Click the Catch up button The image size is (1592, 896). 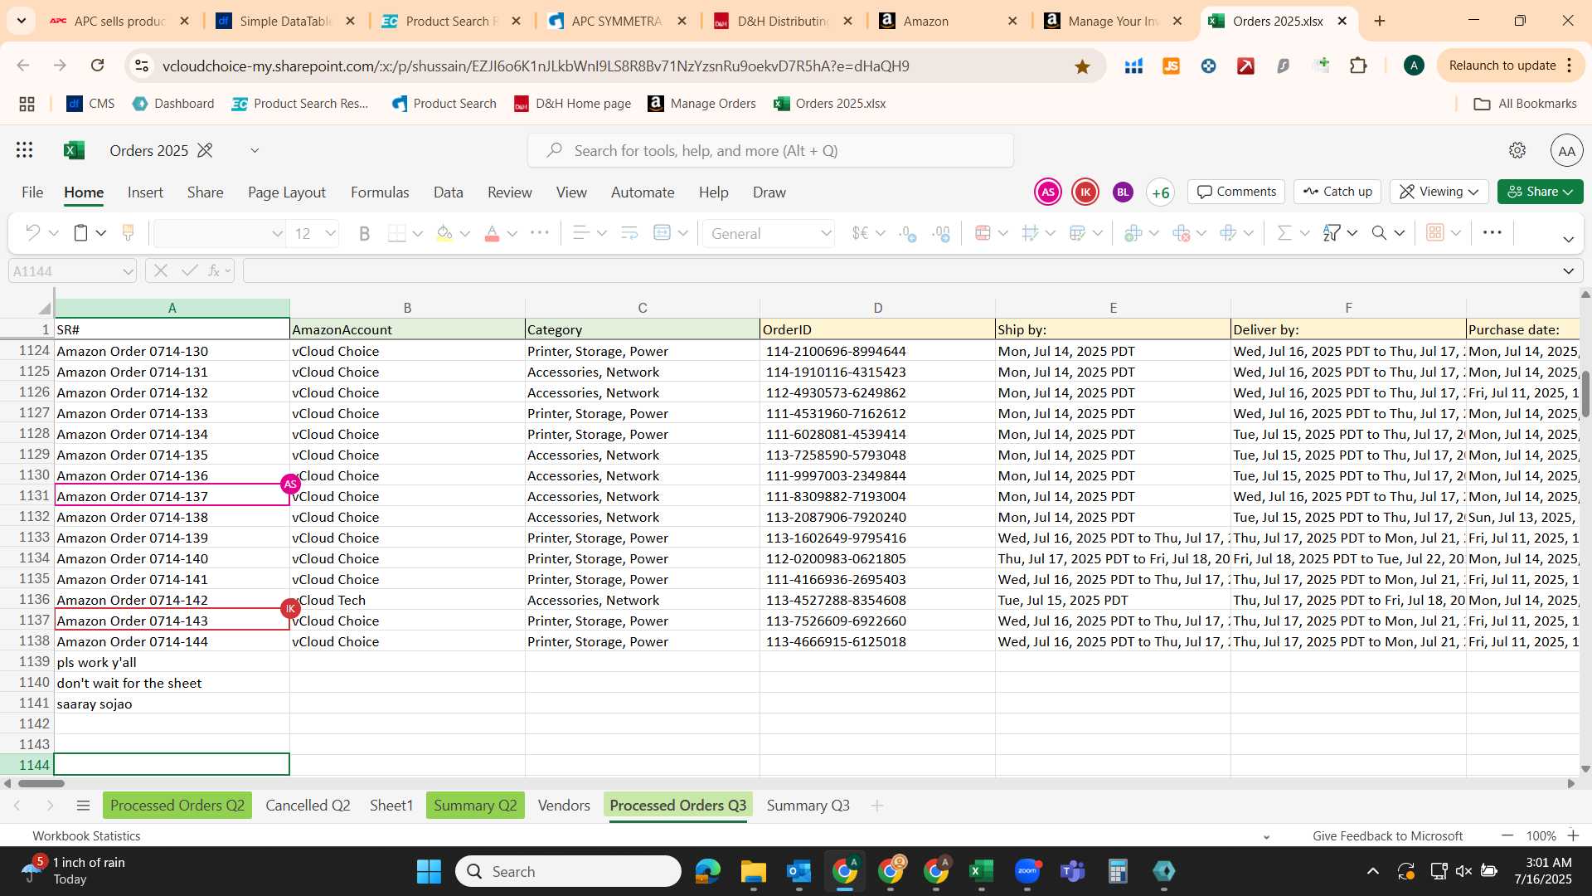click(x=1337, y=192)
